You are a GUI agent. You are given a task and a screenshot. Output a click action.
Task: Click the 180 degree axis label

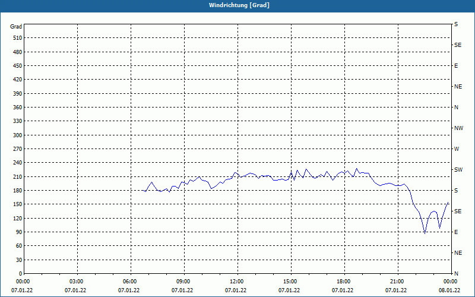click(x=18, y=191)
